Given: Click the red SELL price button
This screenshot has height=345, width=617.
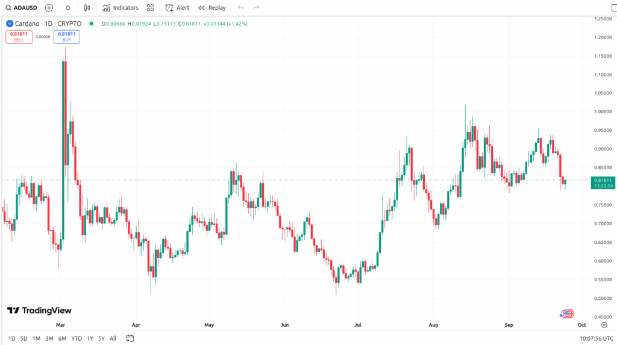Looking at the screenshot, I should click(19, 37).
